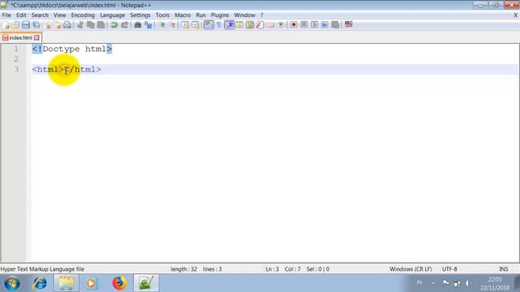520x292 pixels.
Task: Click the Replace toolbar icon
Action: (x=148, y=25)
